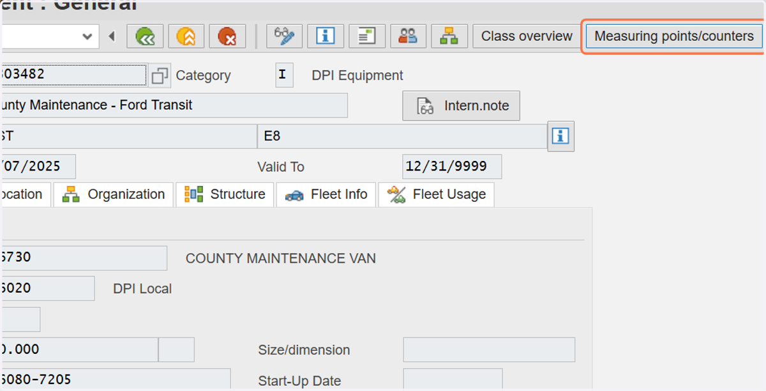
Task: Click the green Back toolbar icon
Action: (145, 36)
